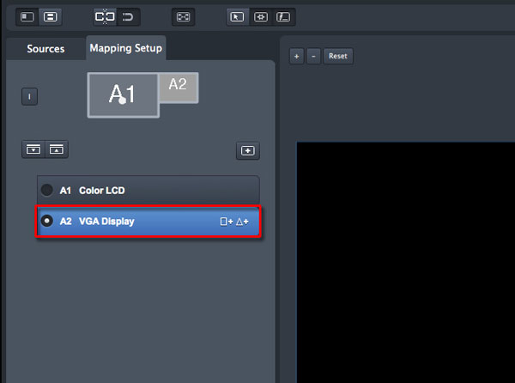Click the identify displays button

pyautogui.click(x=29, y=96)
